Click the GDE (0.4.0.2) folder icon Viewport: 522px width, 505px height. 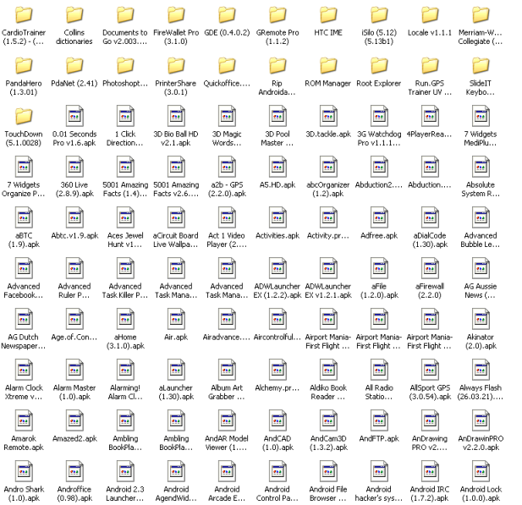(227, 15)
